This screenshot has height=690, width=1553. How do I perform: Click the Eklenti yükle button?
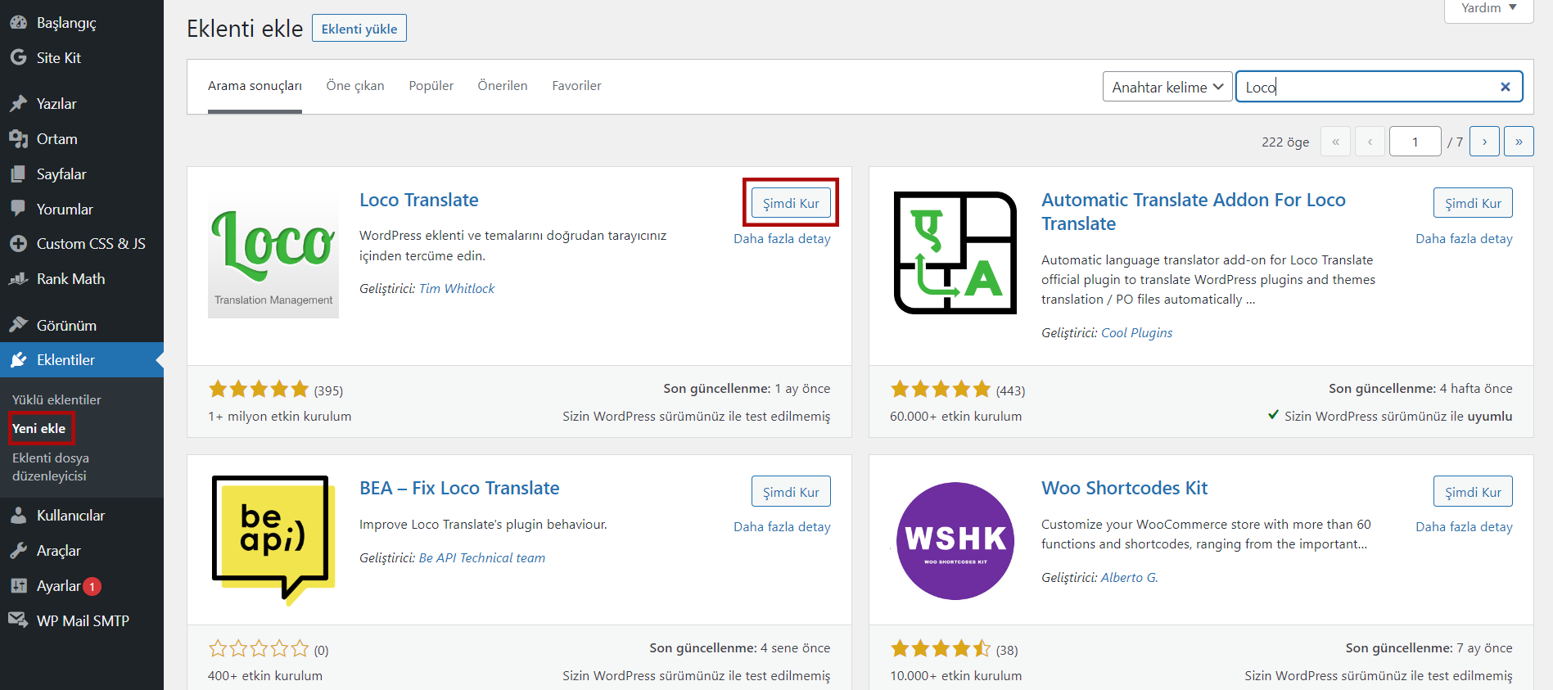pyautogui.click(x=359, y=29)
